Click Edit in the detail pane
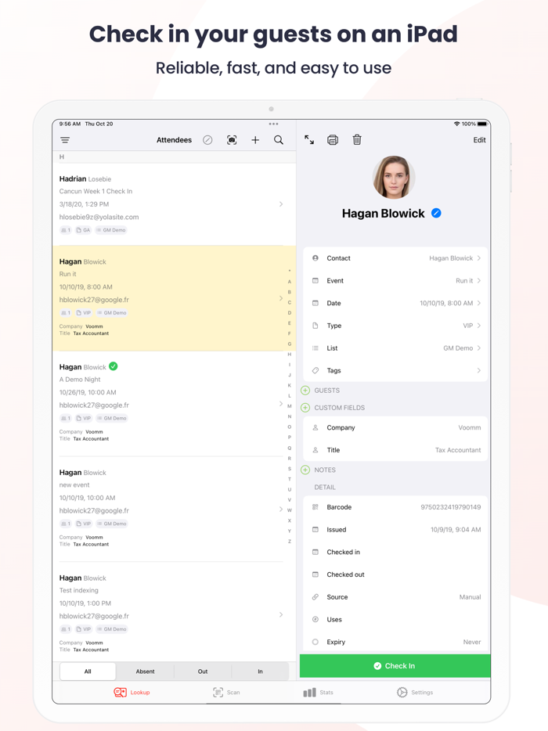Image resolution: width=548 pixels, height=731 pixels. [x=479, y=140]
